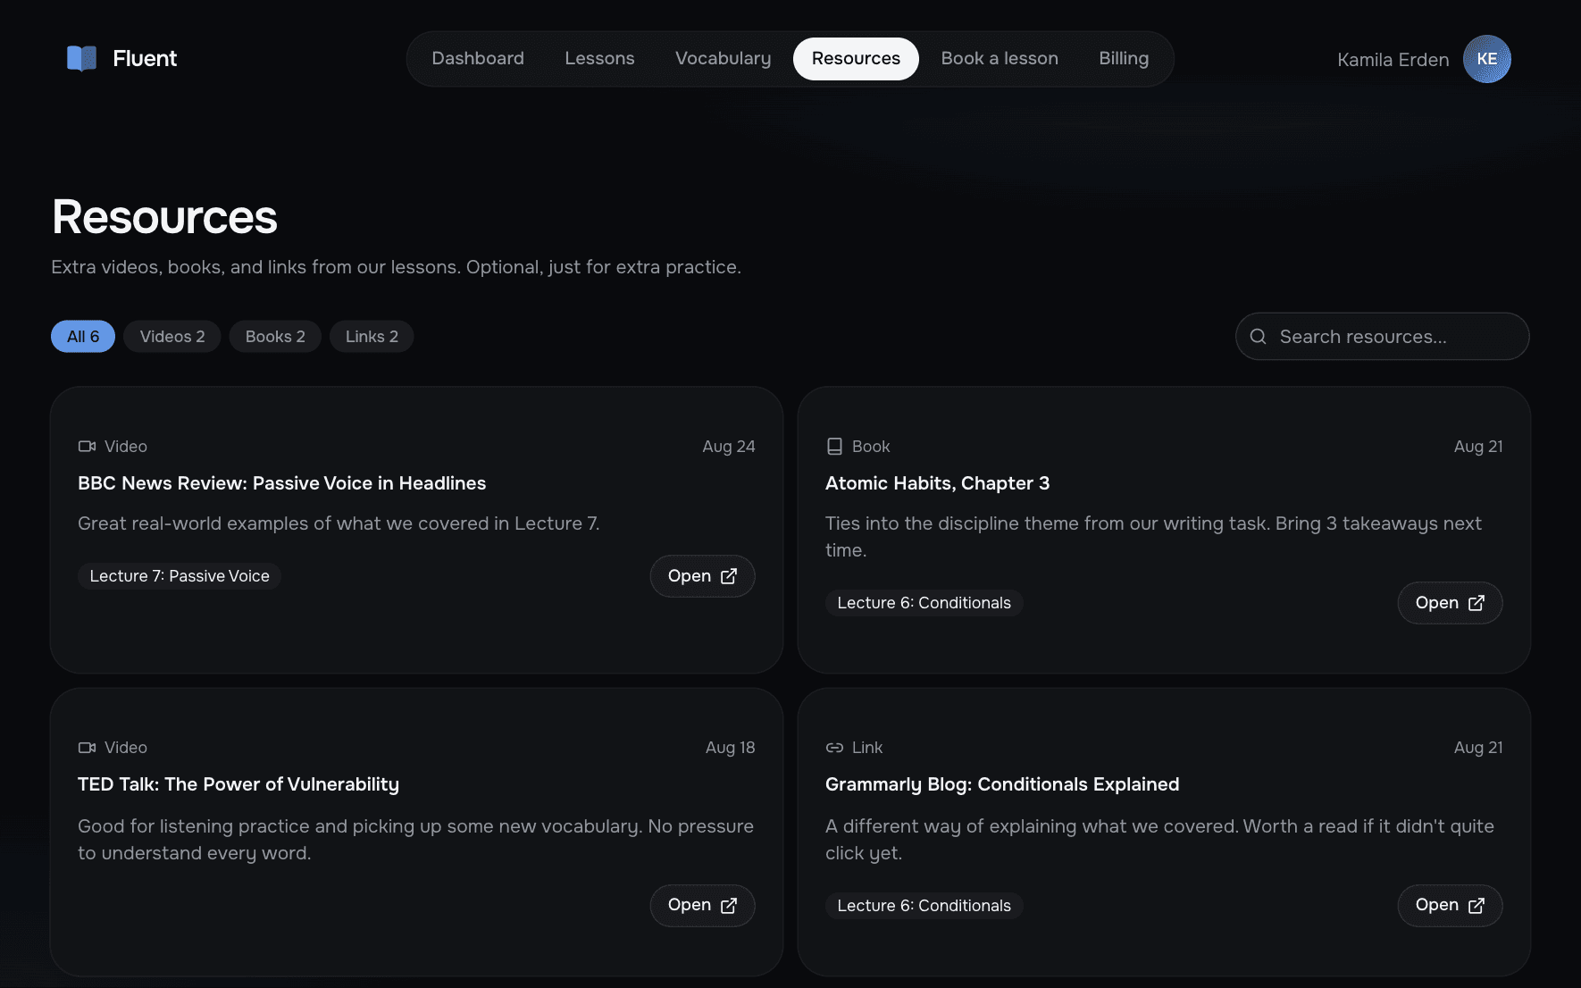
Task: Filter resources by Links
Action: click(372, 337)
